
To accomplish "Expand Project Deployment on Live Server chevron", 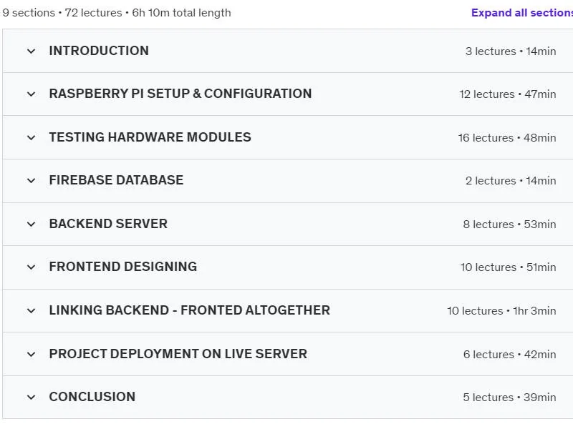I will pos(31,354).
